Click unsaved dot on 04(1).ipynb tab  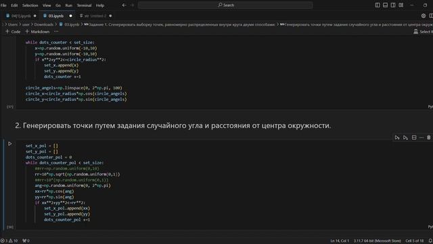35,16
